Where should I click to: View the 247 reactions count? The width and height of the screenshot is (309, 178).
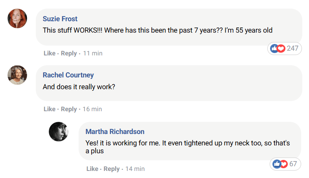pos(292,48)
